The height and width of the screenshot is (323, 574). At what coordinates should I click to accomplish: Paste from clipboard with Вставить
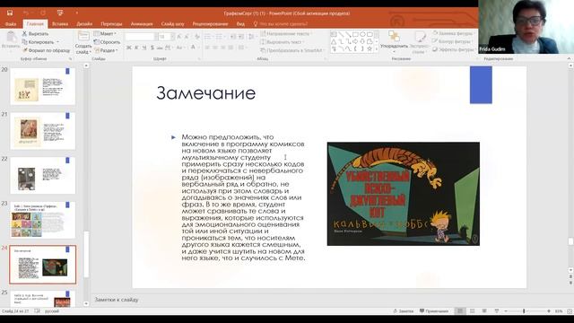(11, 39)
